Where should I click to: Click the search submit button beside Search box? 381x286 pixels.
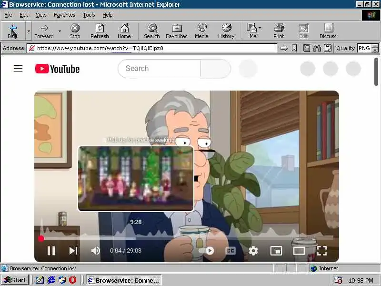click(x=216, y=69)
